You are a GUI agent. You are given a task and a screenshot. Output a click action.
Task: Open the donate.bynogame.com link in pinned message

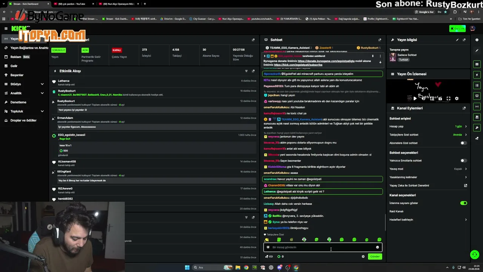[326, 61]
